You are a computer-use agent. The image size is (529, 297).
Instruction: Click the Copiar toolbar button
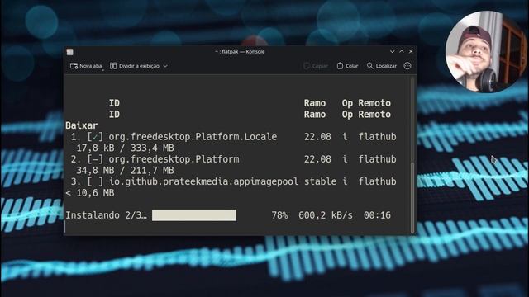click(x=316, y=66)
